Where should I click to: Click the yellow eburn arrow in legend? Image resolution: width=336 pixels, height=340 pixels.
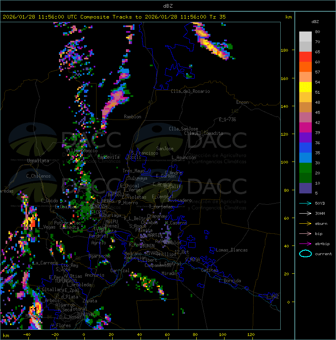point(305,224)
